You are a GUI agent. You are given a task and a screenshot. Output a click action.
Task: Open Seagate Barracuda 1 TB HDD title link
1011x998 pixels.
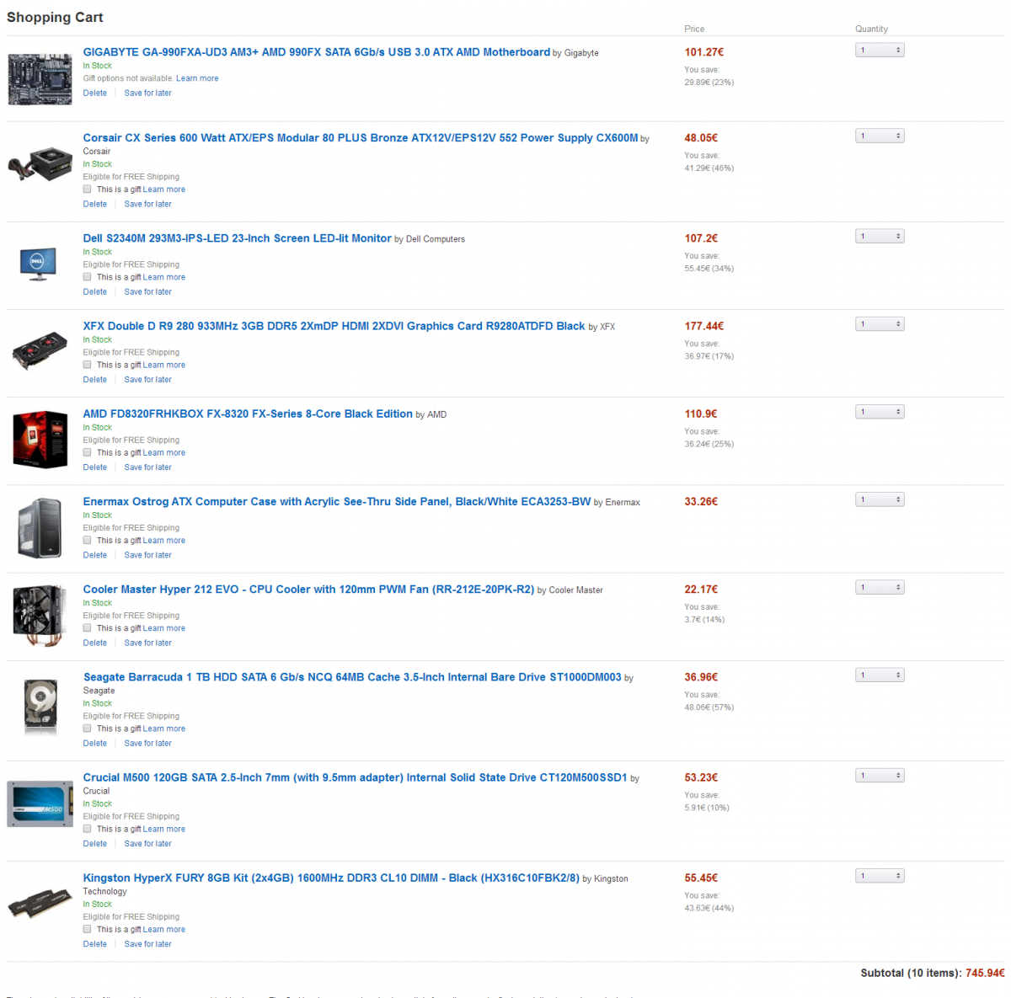(352, 677)
